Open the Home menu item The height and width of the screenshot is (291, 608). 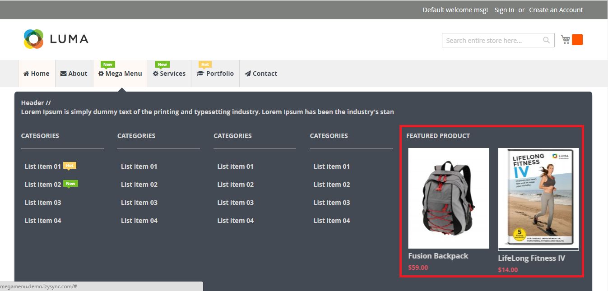[x=37, y=74]
